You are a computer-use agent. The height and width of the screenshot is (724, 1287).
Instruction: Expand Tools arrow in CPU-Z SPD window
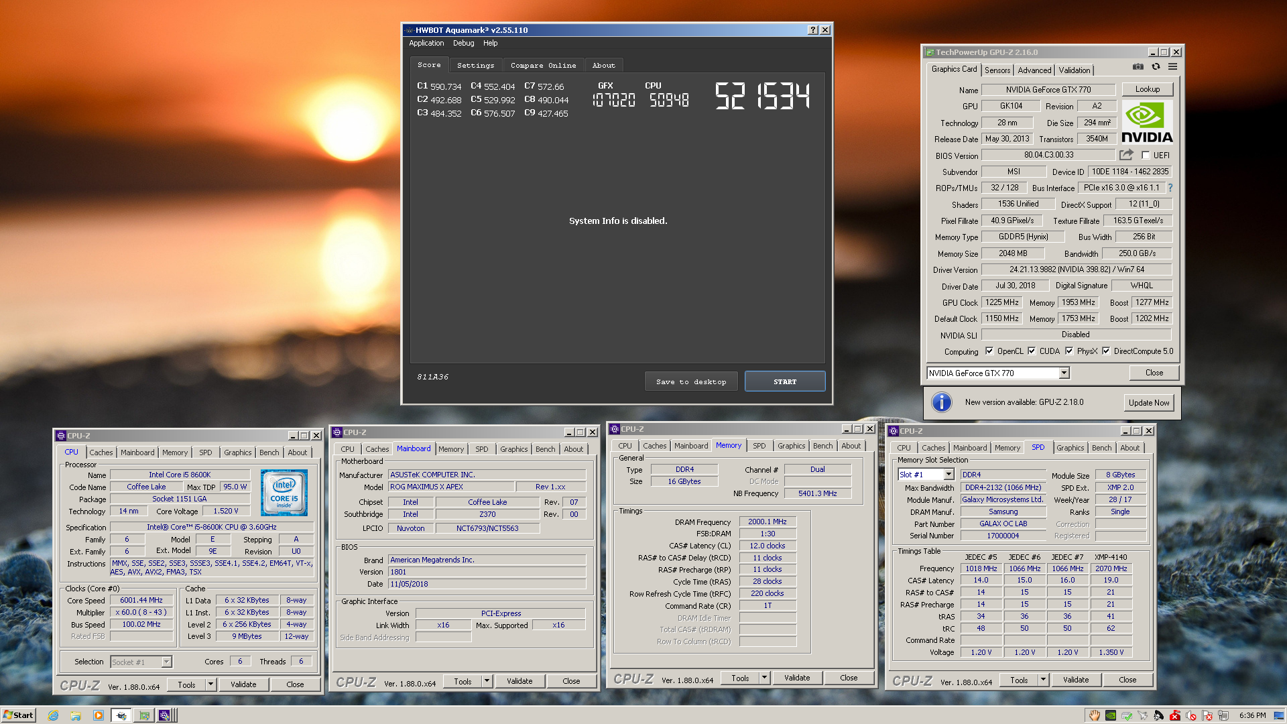(1043, 680)
